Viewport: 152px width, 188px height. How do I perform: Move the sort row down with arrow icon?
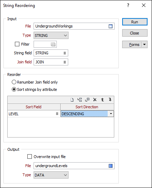[x=110, y=100]
